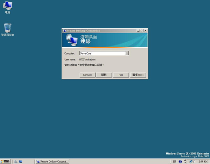Click into the Computer field containing ServerCore

point(102,53)
